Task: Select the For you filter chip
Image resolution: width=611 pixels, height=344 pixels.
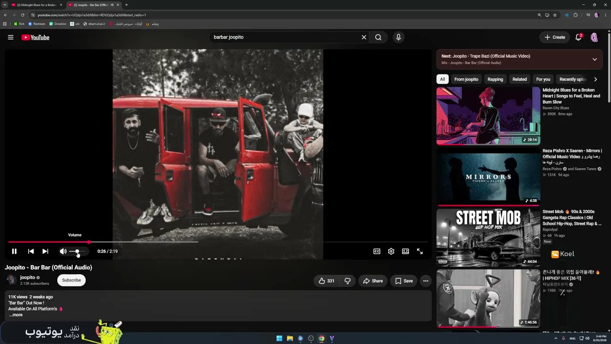Action: [543, 79]
